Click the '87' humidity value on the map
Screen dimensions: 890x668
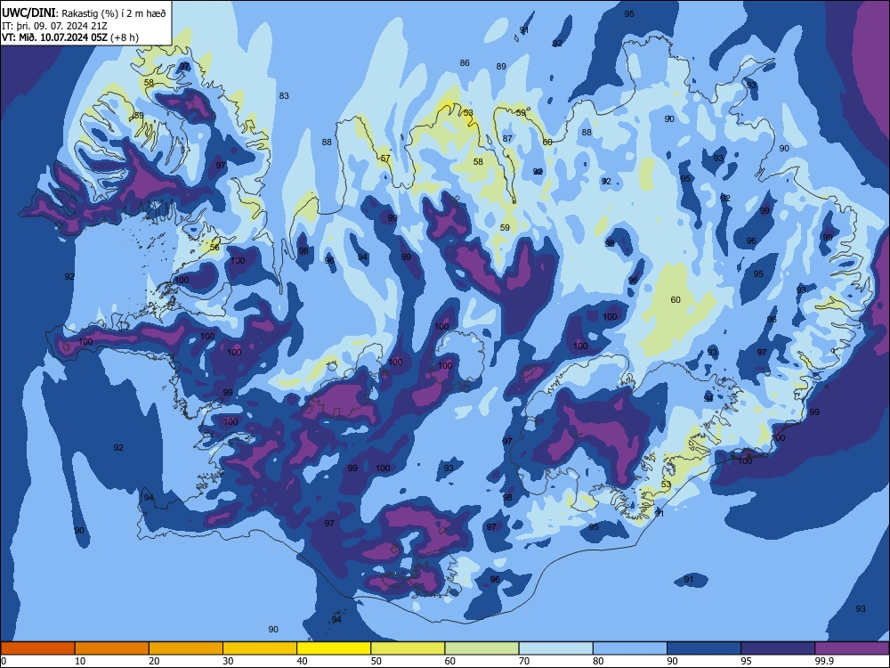507,139
